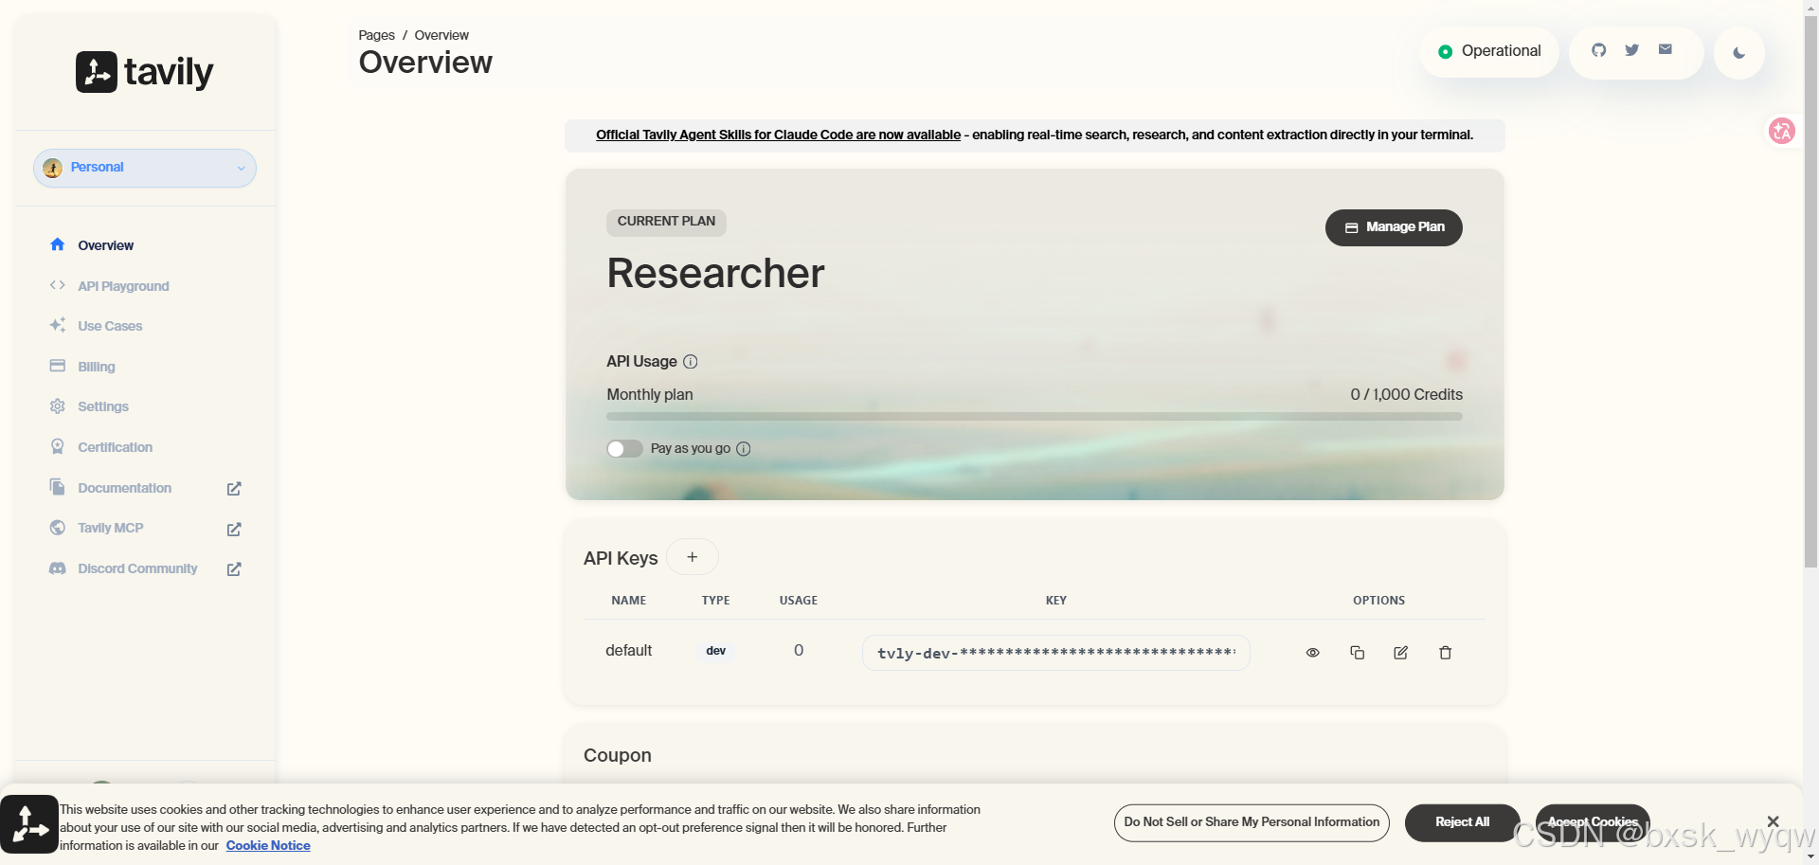
Task: Click the '0 / 1,000 Credits' text
Action: pyautogui.click(x=1407, y=395)
